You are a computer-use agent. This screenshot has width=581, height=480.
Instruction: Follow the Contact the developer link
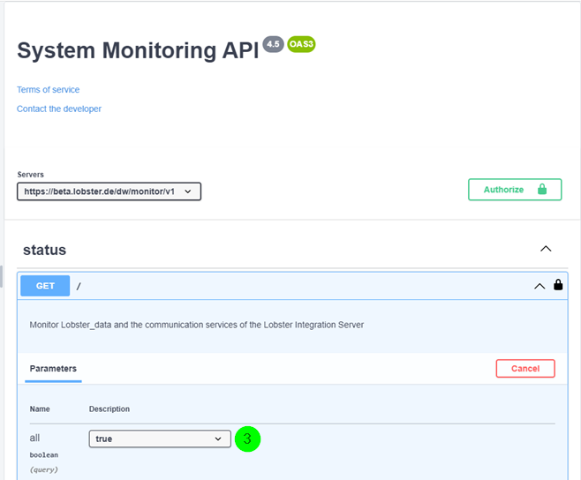click(x=59, y=109)
